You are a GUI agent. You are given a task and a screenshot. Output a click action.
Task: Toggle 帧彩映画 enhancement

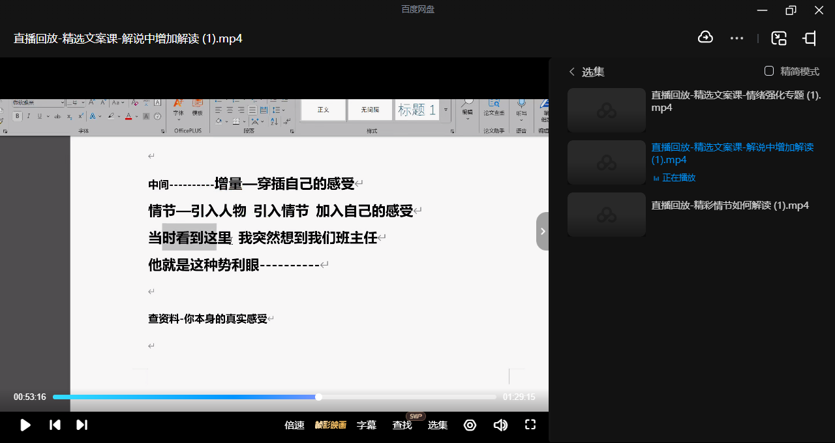coord(331,425)
